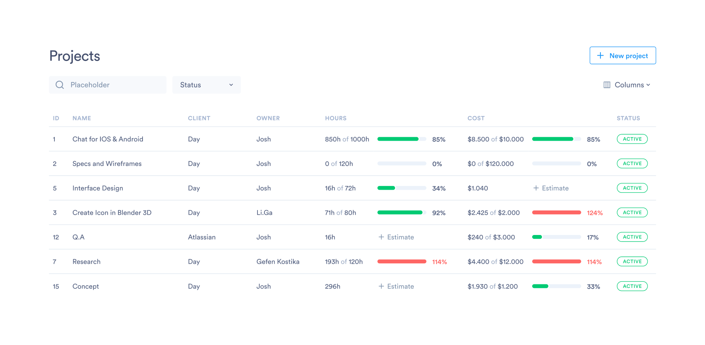Expand the Columns chevron menu
Viewport: 705px width, 345px height.
pyautogui.click(x=648, y=85)
